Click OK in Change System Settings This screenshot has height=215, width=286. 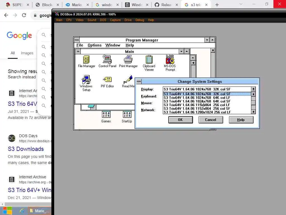[x=181, y=120]
